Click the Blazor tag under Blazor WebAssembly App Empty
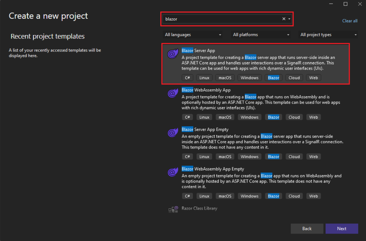 (x=274, y=196)
